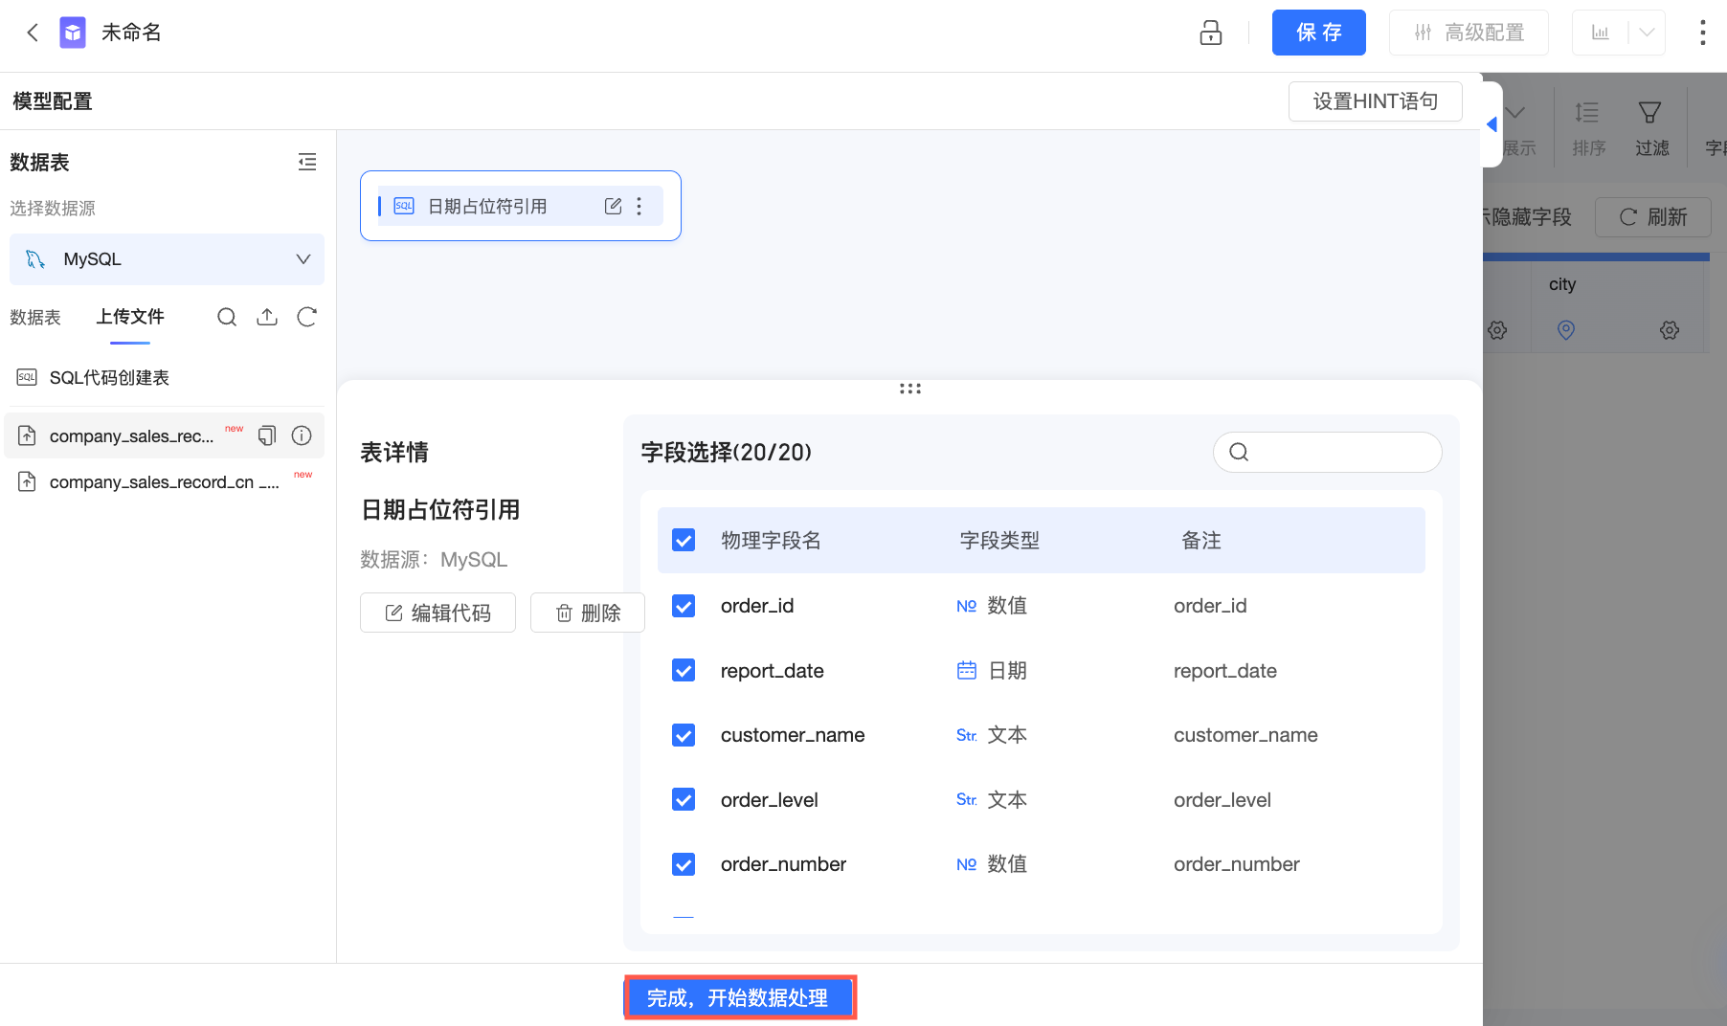Select the company_sales_record_cn file row
The image size is (1727, 1026).
(x=165, y=482)
